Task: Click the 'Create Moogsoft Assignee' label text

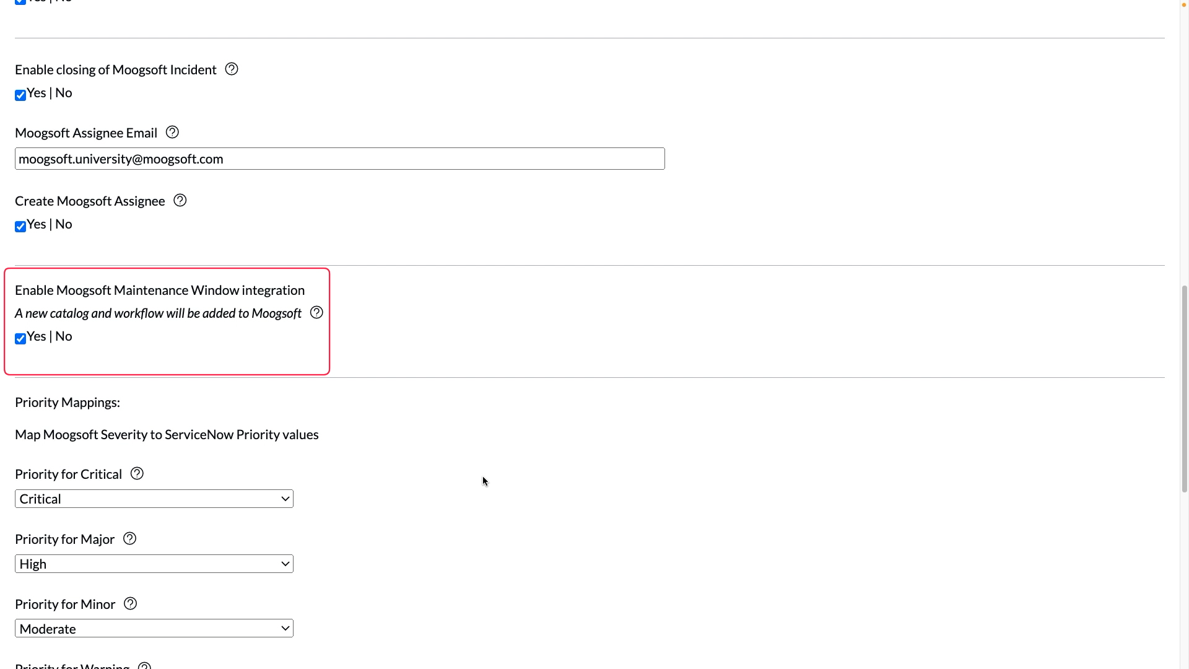Action: point(90,201)
